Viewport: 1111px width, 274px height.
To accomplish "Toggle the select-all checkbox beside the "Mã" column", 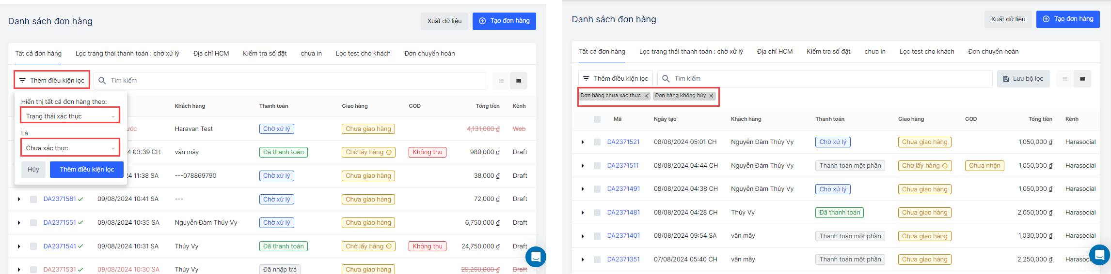I will tap(597, 119).
